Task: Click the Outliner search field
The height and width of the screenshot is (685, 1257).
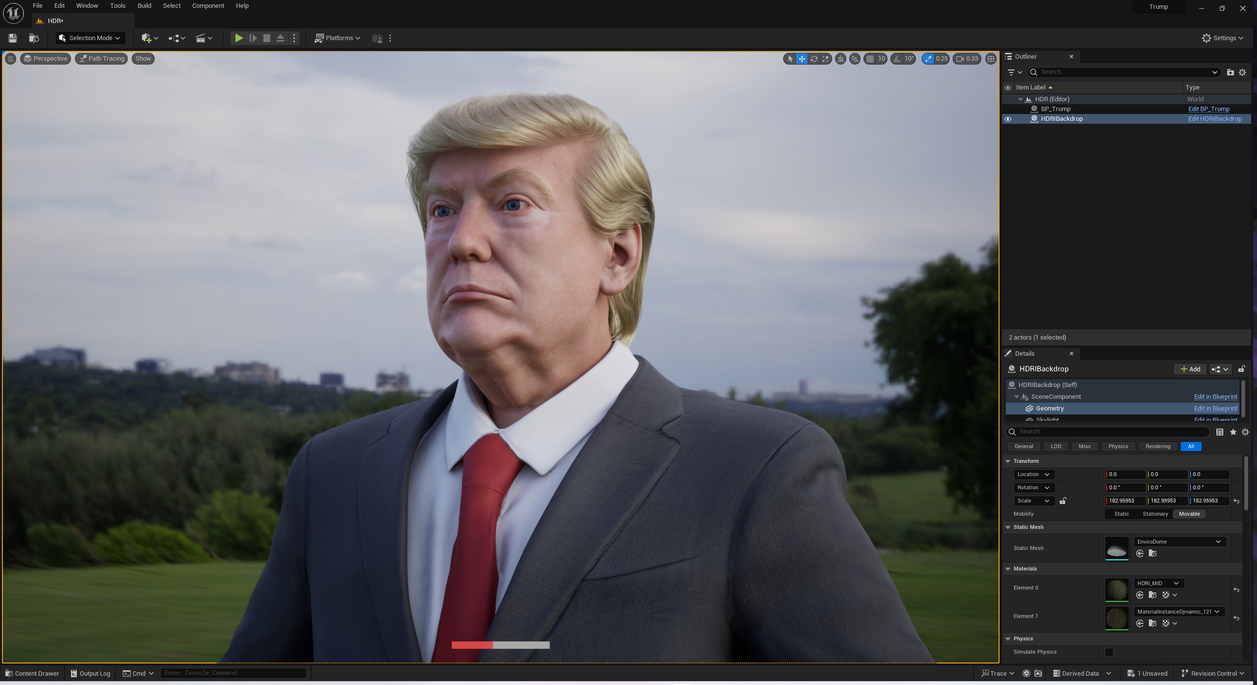Action: tap(1124, 72)
